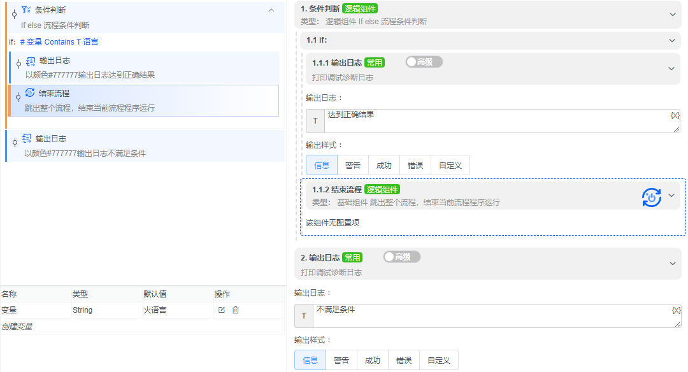The image size is (688, 372).
Task: Click the 条件判断 branch icon in left panel
Action: tap(25, 10)
